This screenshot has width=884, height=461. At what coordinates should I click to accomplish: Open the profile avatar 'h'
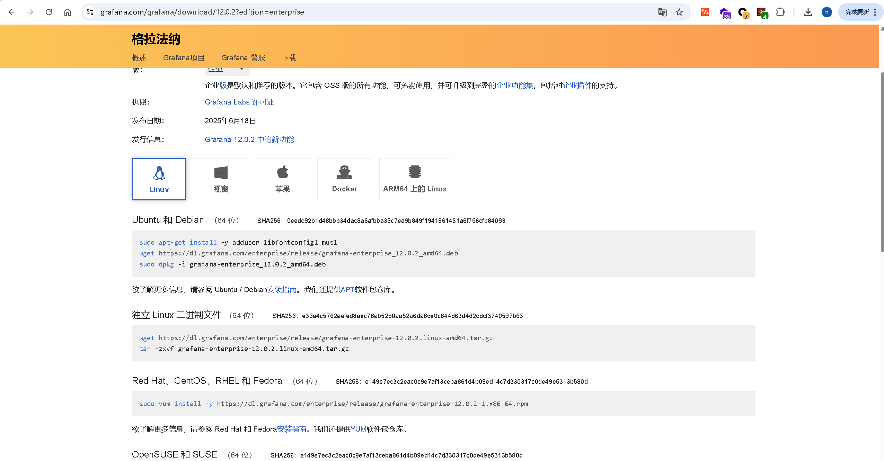(x=826, y=12)
